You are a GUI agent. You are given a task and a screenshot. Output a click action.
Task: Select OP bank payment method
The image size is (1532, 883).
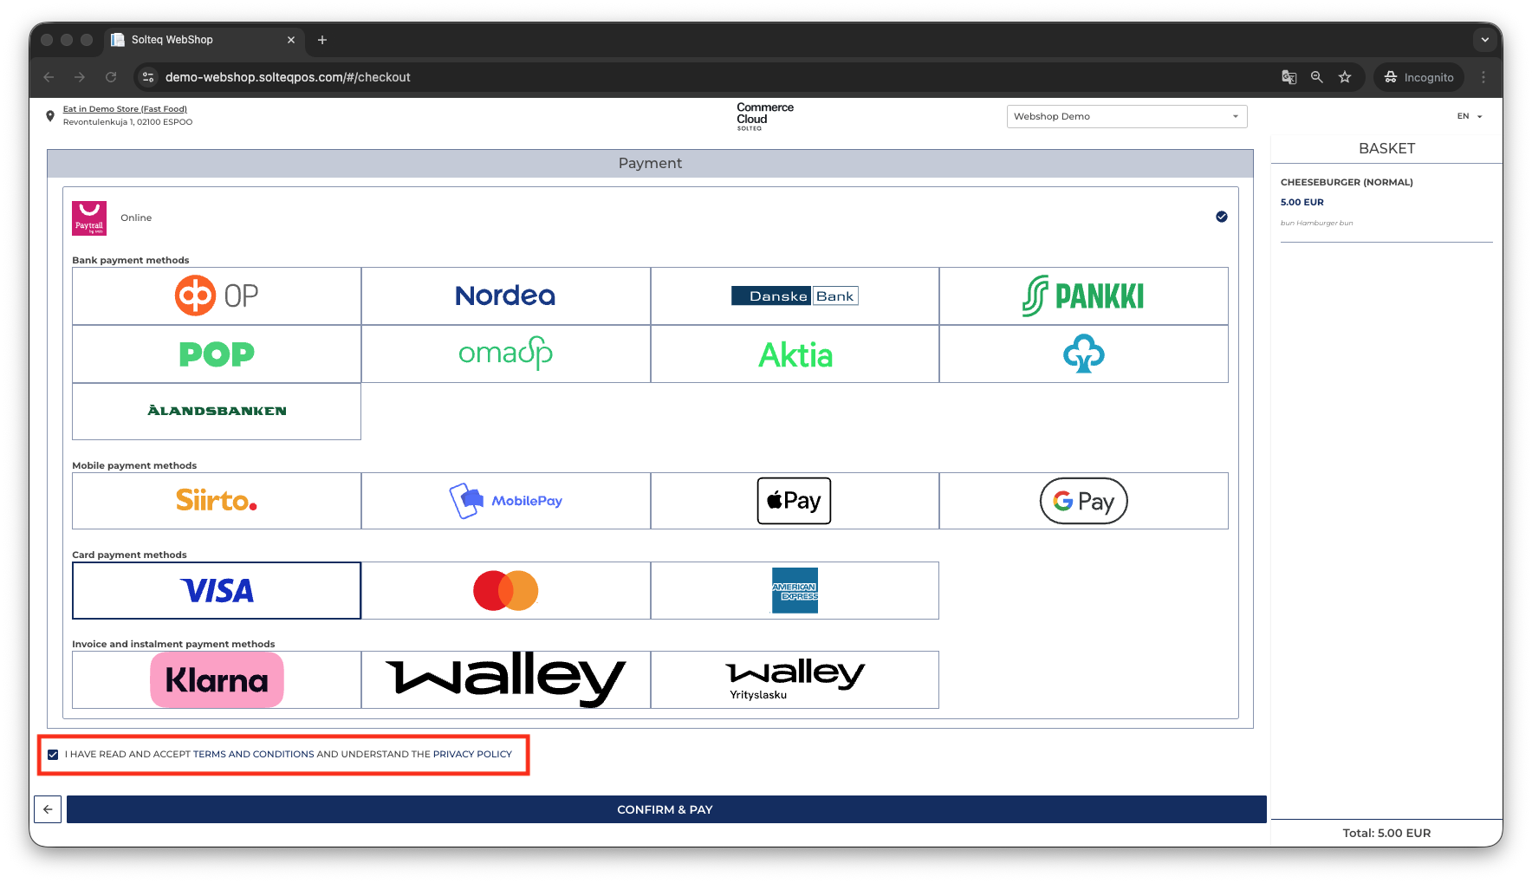click(x=217, y=296)
